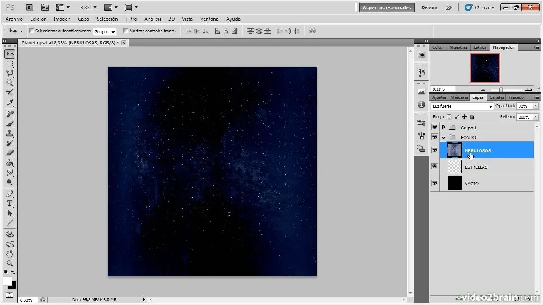This screenshot has height=305, width=543.
Task: Select the Line shape tool
Action: click(x=10, y=223)
